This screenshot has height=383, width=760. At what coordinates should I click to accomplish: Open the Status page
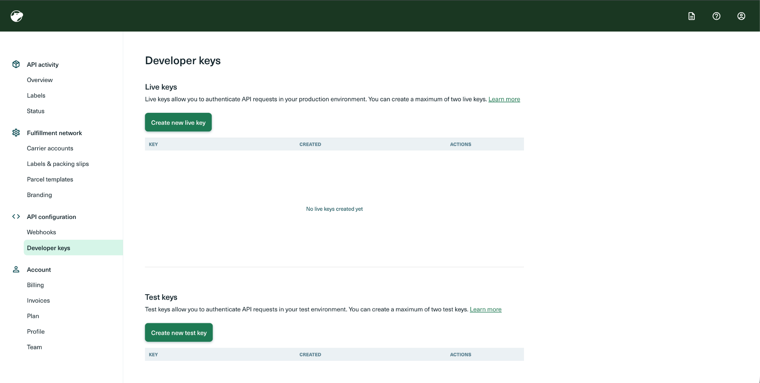point(36,111)
